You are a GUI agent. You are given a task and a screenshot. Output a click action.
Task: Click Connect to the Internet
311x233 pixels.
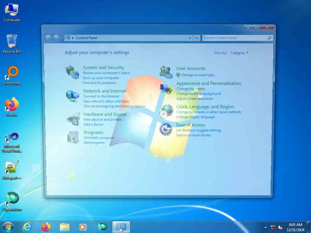click(101, 96)
